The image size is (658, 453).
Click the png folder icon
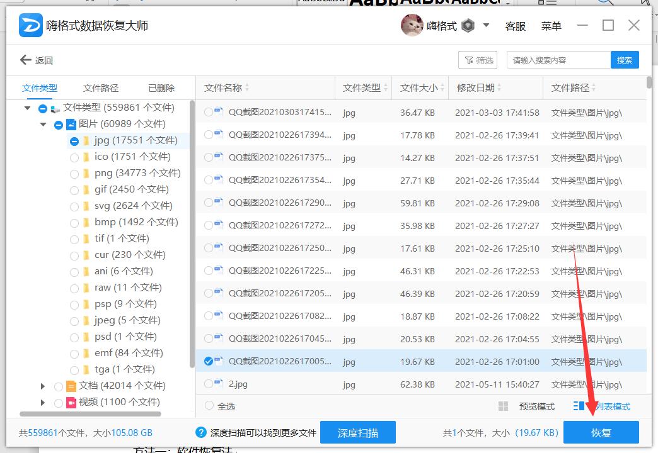click(x=86, y=173)
